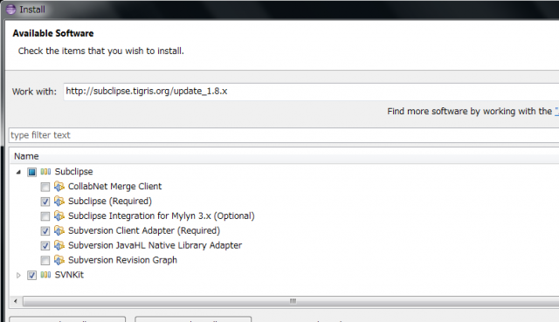The height and width of the screenshot is (322, 559).
Task: Select the Subclipse (Required) row text
Action: point(110,202)
